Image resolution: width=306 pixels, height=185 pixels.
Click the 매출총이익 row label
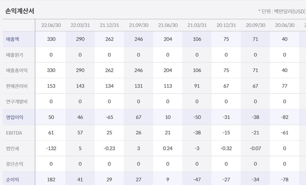pyautogui.click(x=16, y=71)
